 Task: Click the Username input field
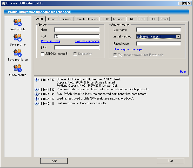tap(158, 30)
